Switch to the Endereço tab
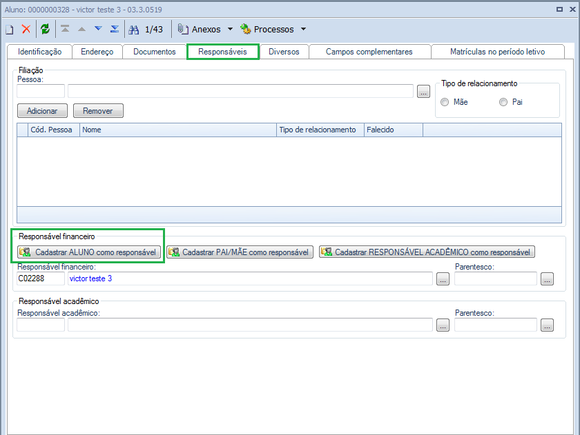Screen dimensions: 580x435 coord(97,52)
